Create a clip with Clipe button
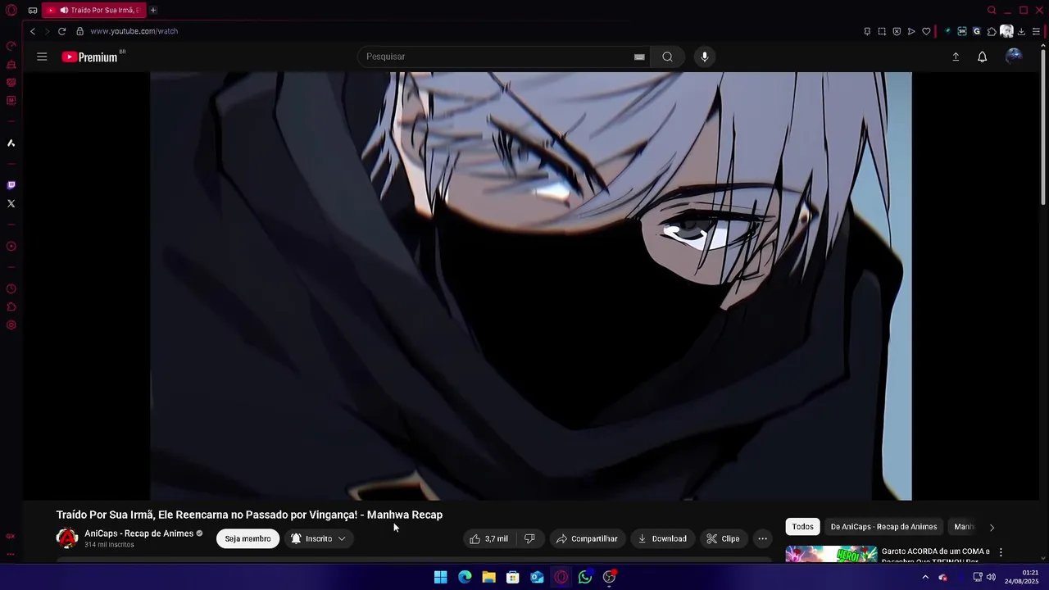The width and height of the screenshot is (1049, 590). [723, 538]
